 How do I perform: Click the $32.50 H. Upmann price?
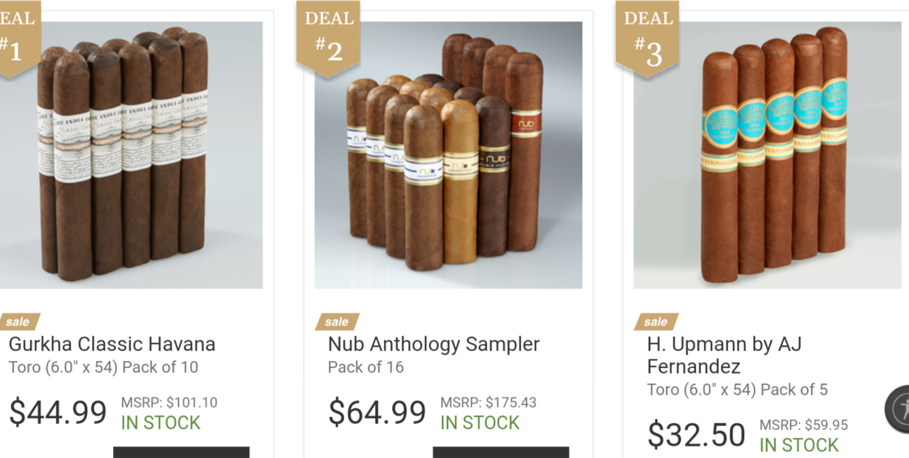[697, 434]
